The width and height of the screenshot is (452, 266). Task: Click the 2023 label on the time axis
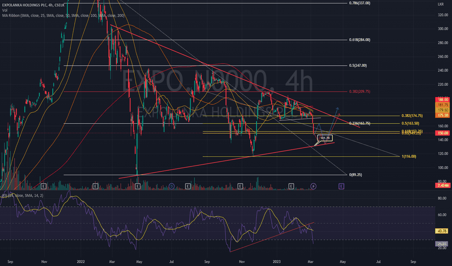pyautogui.click(x=276, y=262)
